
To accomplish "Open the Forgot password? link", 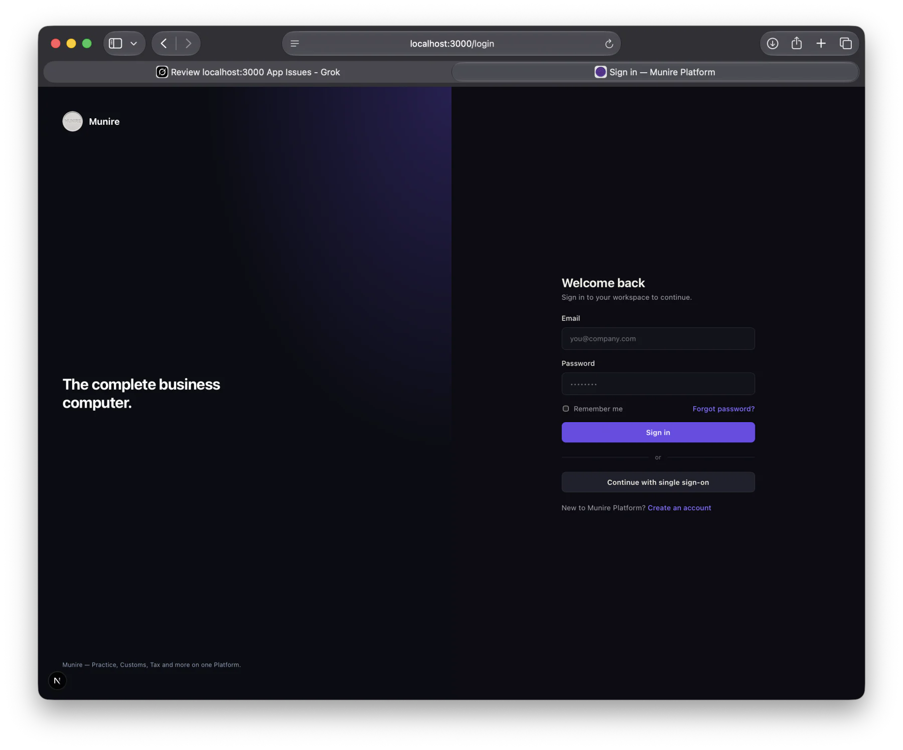I will coord(723,409).
